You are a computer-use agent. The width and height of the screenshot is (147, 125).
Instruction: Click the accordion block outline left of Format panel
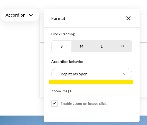pyautogui.click(x=42, y=56)
